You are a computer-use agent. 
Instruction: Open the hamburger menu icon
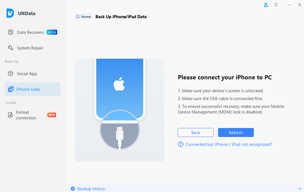(x=276, y=5)
